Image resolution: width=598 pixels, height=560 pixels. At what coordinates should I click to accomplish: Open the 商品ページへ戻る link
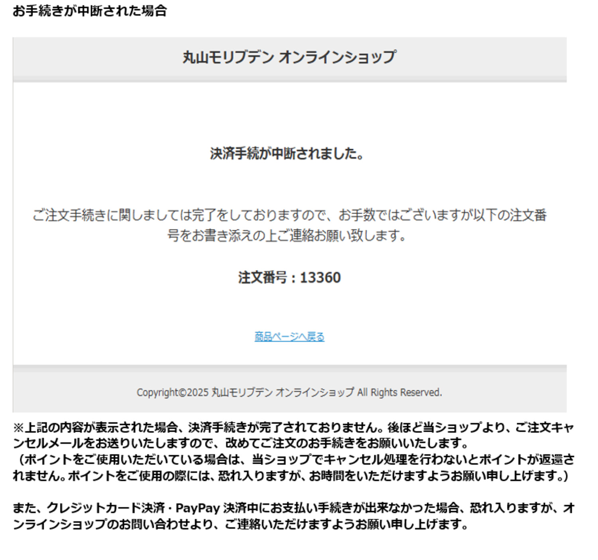[289, 336]
